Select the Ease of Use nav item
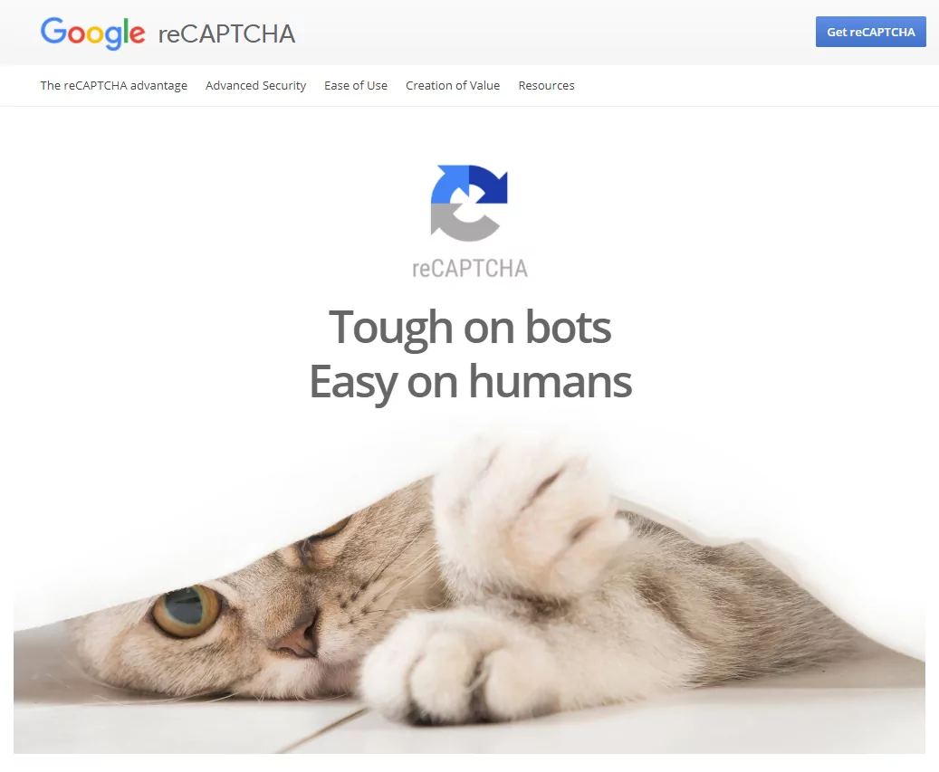Image resolution: width=939 pixels, height=772 pixels. point(356,86)
